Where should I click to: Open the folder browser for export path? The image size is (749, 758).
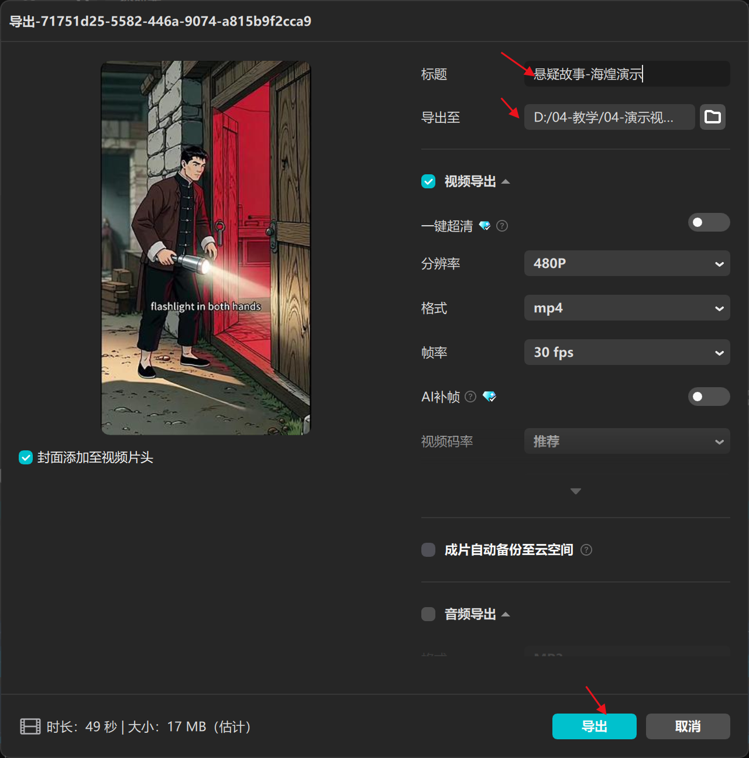(x=712, y=117)
